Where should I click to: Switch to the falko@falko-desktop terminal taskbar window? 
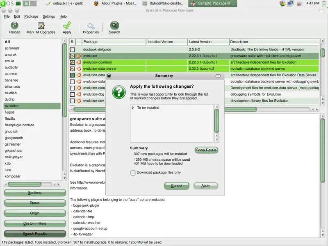[x=164, y=3]
